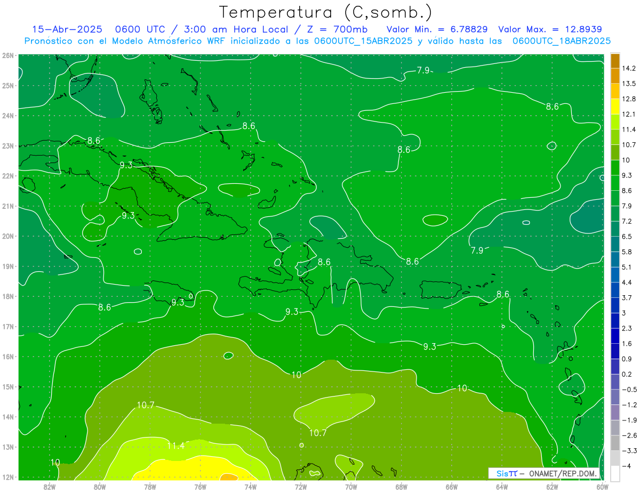The image size is (640, 494).
Task: Click the "0600UTC_18ABR2025" valid-until timestamp
Action: (562, 41)
